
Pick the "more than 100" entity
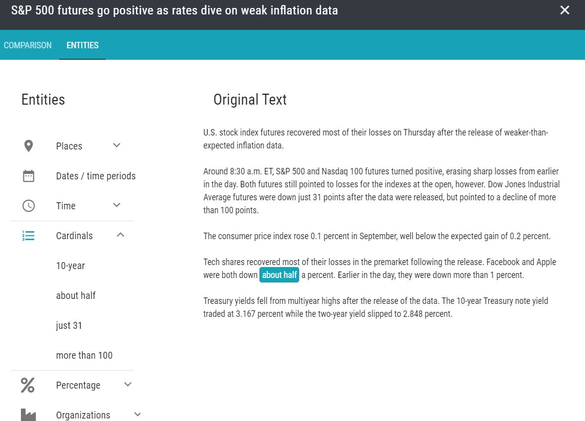coord(85,355)
